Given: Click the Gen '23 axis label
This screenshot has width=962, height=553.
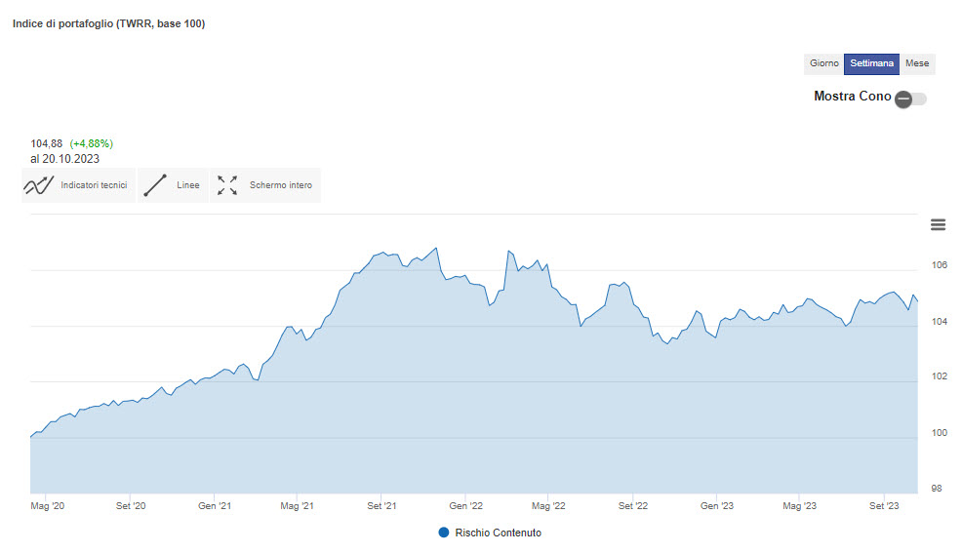Looking at the screenshot, I should 716,506.
